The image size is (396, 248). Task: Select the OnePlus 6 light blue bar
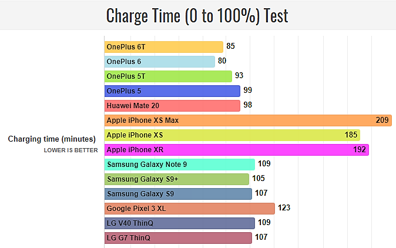click(x=160, y=62)
